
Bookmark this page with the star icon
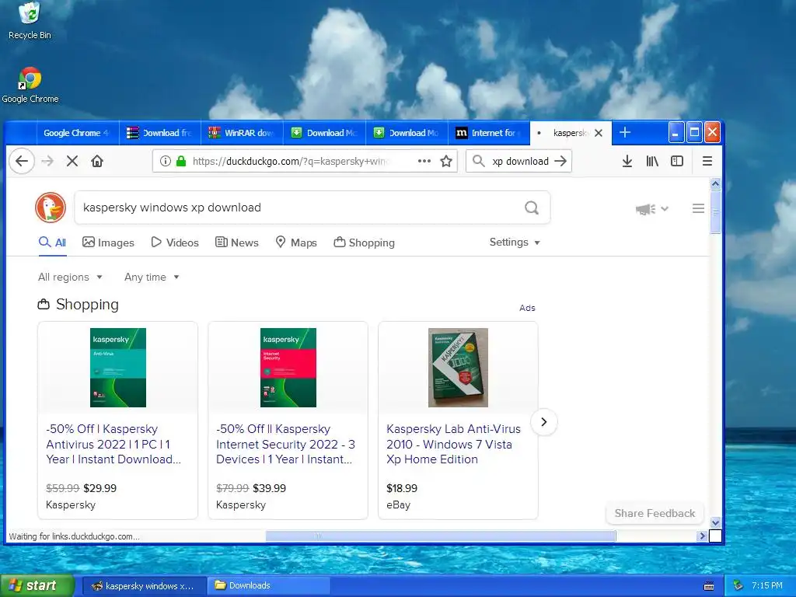(446, 162)
